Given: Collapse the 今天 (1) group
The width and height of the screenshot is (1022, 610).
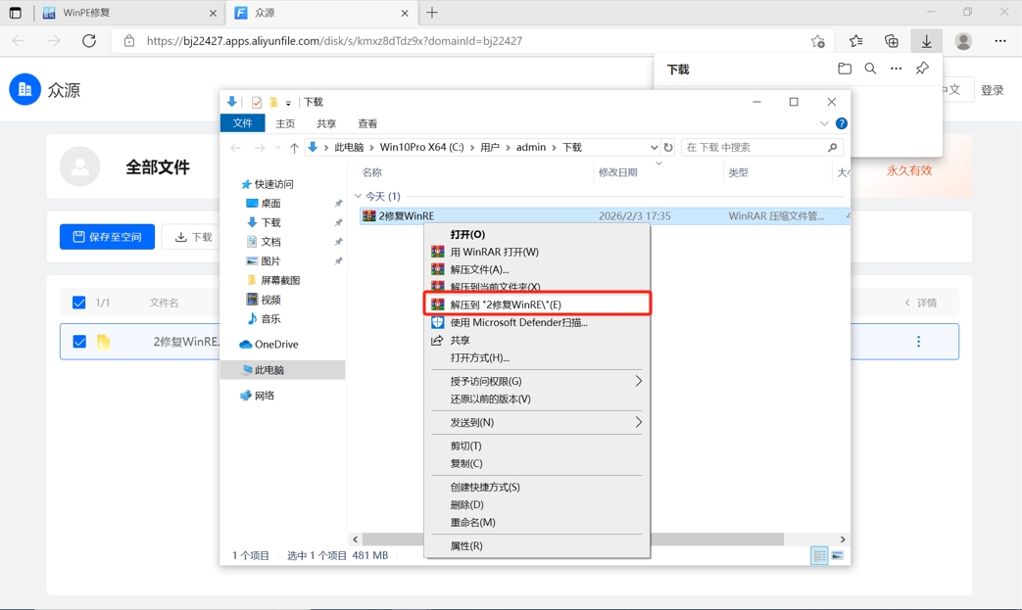Looking at the screenshot, I should click(x=358, y=197).
